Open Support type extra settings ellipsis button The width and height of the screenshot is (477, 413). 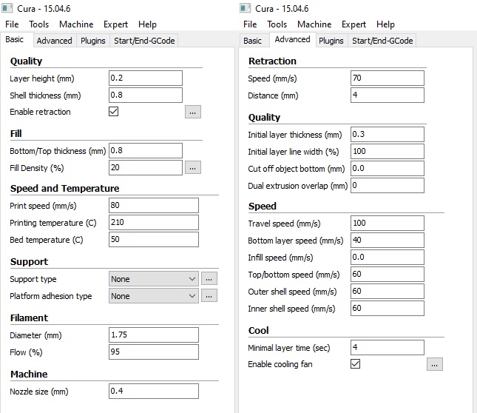click(x=209, y=278)
